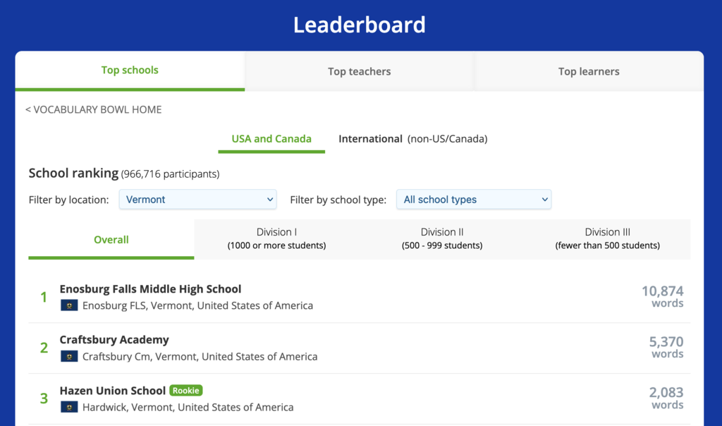The height and width of the screenshot is (426, 722).
Task: Switch to the Top teachers tab
Action: [359, 71]
